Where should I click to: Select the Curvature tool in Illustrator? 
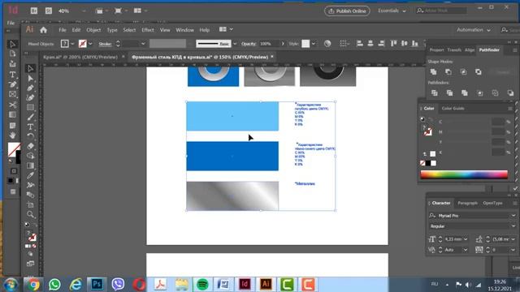point(30,97)
